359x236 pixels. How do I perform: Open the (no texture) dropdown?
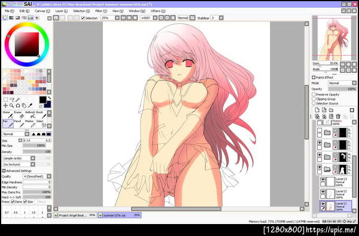click(33, 164)
